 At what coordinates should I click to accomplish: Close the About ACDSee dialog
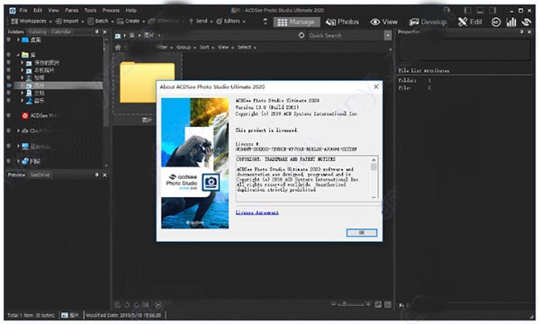376,86
